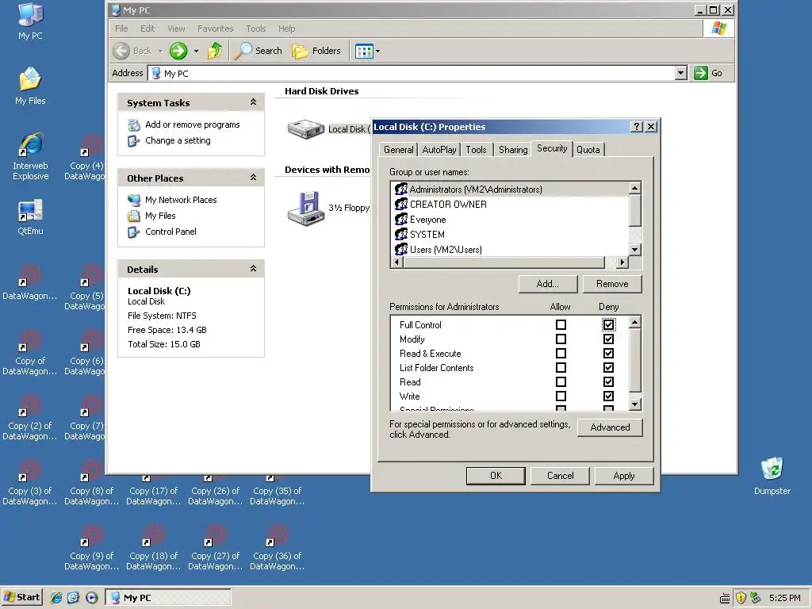The image size is (812, 609).
Task: Click browser quick launch icon in taskbar
Action: [x=56, y=598]
